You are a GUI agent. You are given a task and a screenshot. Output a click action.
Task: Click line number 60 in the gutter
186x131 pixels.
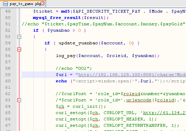tap(8, 81)
